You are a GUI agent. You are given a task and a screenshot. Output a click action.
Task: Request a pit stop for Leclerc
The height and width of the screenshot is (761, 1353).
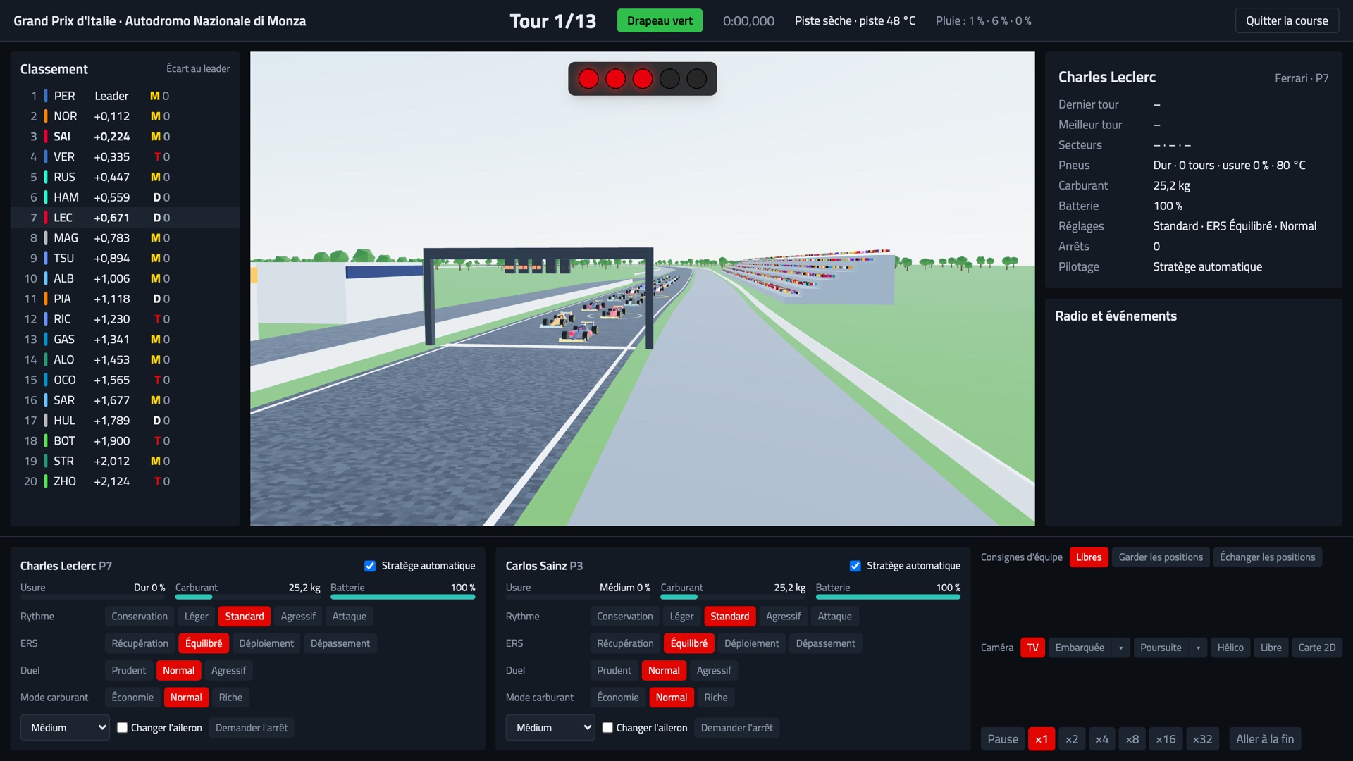point(252,728)
